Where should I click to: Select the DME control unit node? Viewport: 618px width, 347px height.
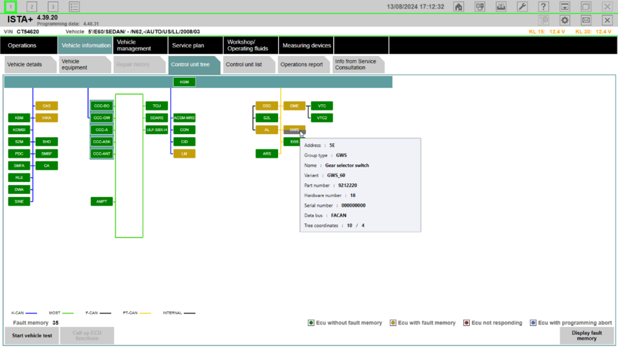pyautogui.click(x=294, y=106)
